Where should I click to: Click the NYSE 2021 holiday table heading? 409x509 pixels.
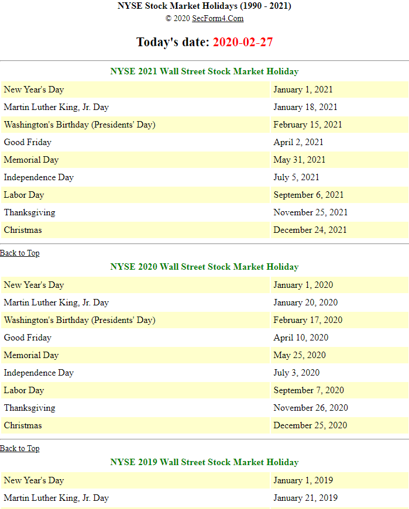tap(204, 71)
